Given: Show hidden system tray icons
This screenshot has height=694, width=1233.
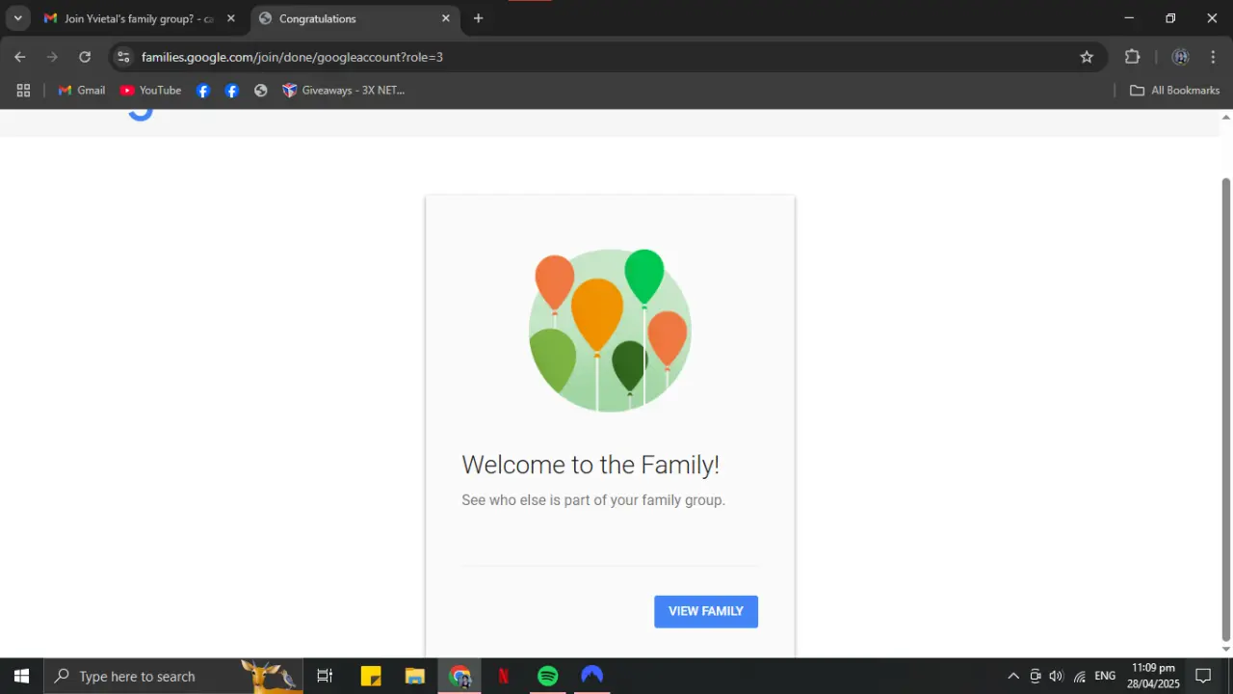Looking at the screenshot, I should coord(1013,676).
